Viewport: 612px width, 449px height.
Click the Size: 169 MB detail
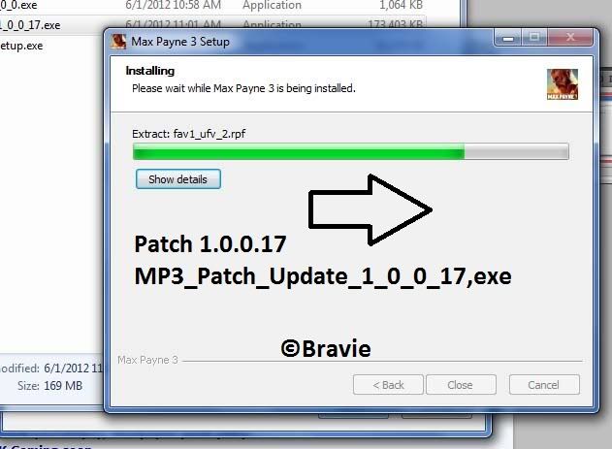49,386
